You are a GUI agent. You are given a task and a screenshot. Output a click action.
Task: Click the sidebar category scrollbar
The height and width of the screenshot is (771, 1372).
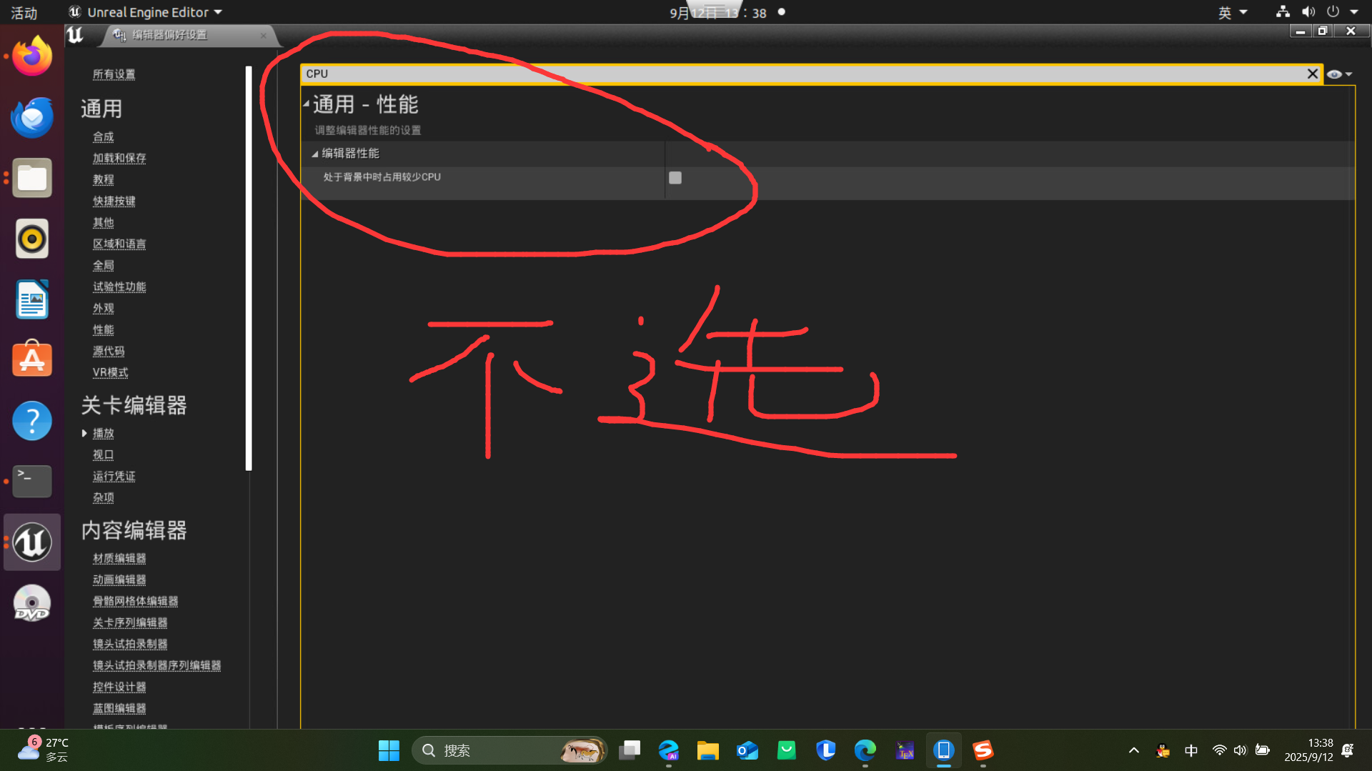click(249, 268)
